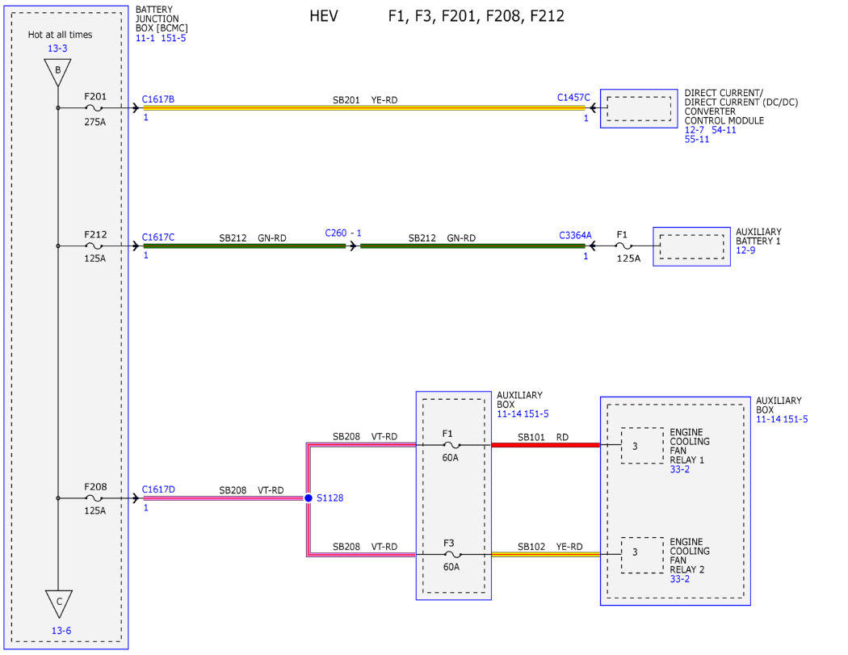
Task: Follow the 55-11 DC/DC converter reference
Action: click(x=696, y=139)
